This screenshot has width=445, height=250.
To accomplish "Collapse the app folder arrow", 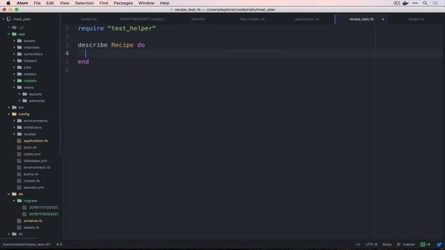I will 8,34.
